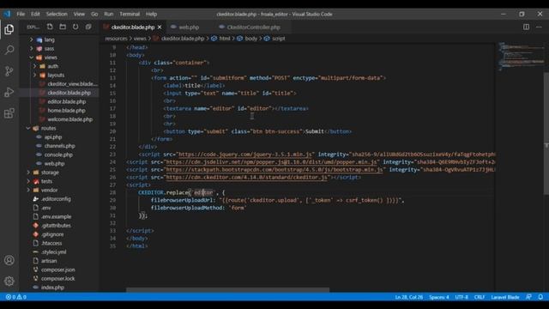549x309 pixels.
Task: Open the Manage gear icon
Action: 9,281
